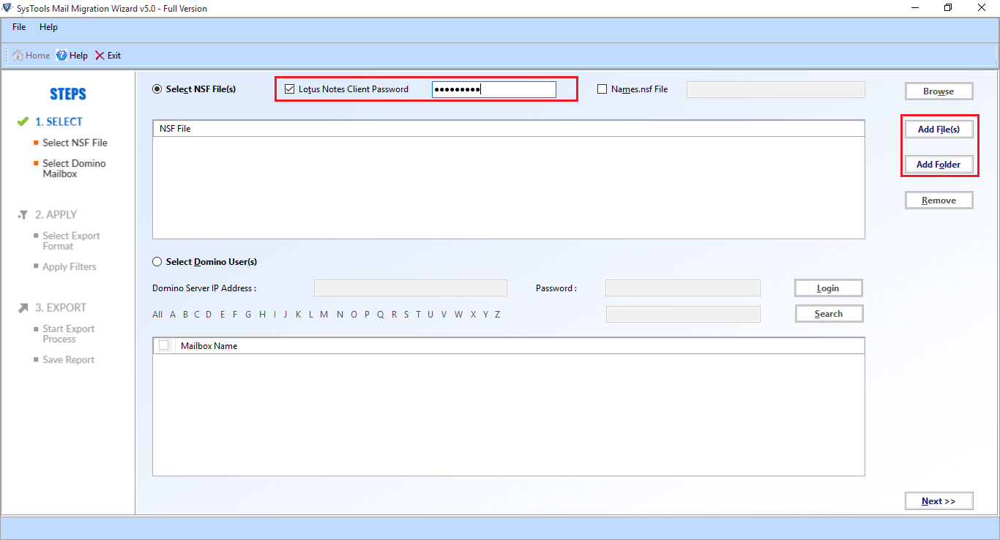The width and height of the screenshot is (1000, 540).
Task: Click the Lotus Notes password field
Action: click(494, 89)
